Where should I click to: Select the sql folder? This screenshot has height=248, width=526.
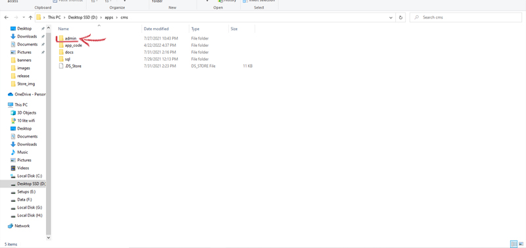68,59
